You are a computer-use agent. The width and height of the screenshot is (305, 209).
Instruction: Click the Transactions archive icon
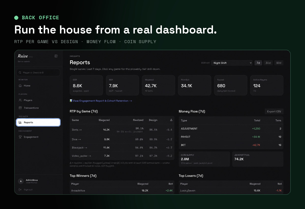click(x=20, y=108)
